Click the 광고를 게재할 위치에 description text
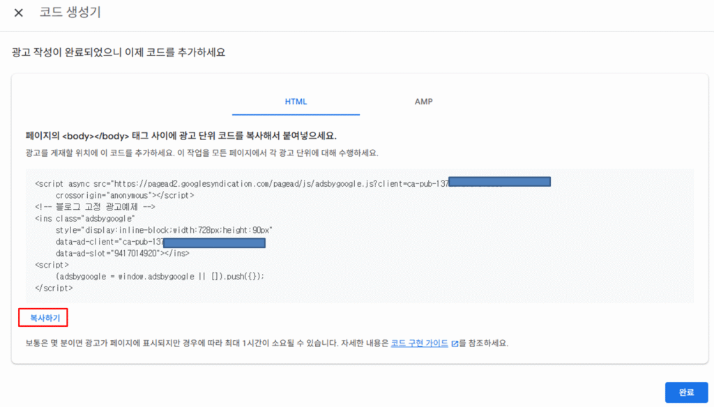Image resolution: width=714 pixels, height=407 pixels. [x=202, y=153]
